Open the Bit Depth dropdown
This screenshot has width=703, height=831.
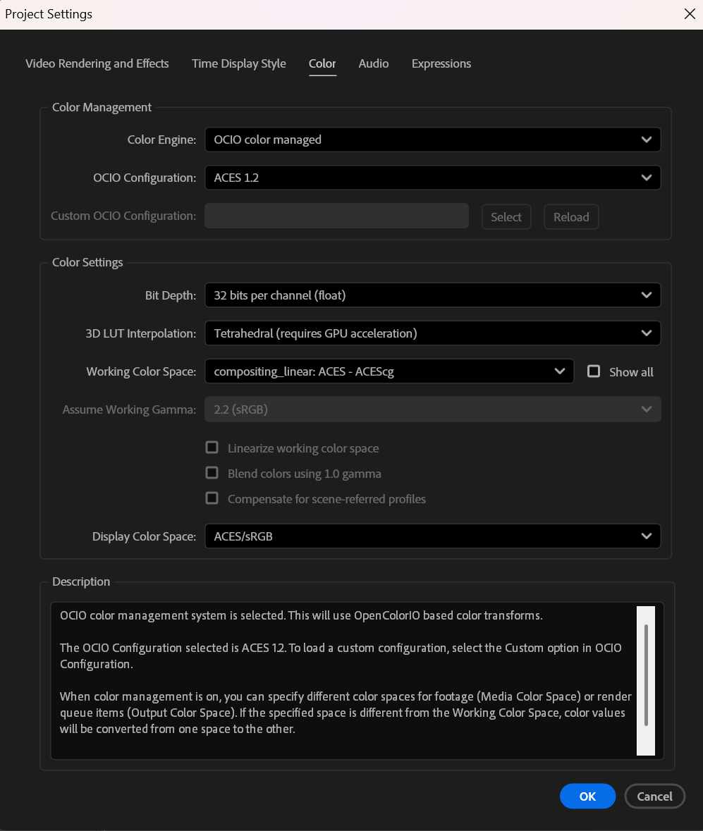click(433, 295)
